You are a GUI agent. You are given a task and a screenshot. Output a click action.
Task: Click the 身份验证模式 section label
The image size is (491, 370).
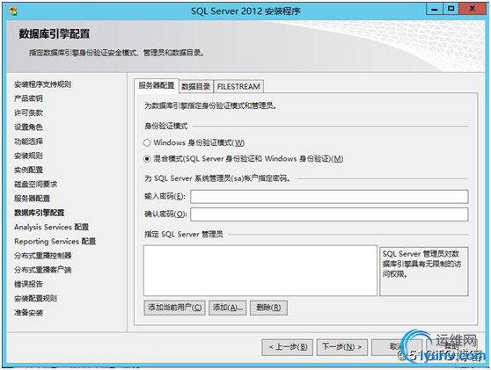click(166, 127)
